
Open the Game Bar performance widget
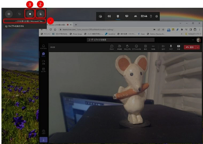click(127, 16)
